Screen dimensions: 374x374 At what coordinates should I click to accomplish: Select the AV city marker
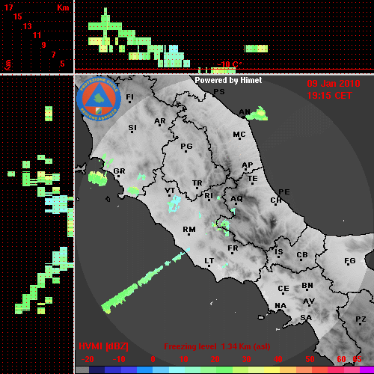[309, 306]
